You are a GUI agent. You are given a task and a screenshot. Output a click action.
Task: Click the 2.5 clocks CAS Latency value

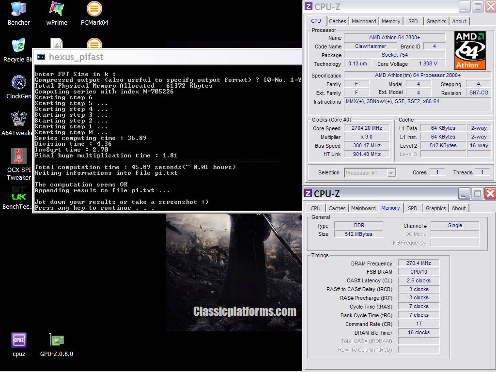point(418,280)
